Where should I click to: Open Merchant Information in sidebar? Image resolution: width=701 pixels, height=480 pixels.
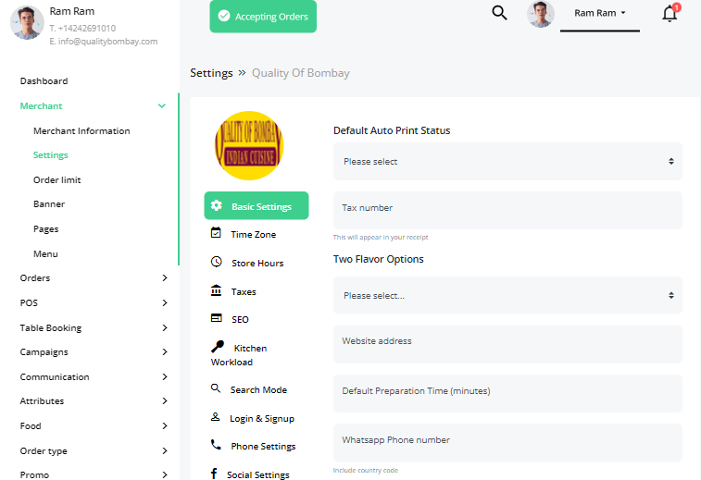[x=81, y=131]
